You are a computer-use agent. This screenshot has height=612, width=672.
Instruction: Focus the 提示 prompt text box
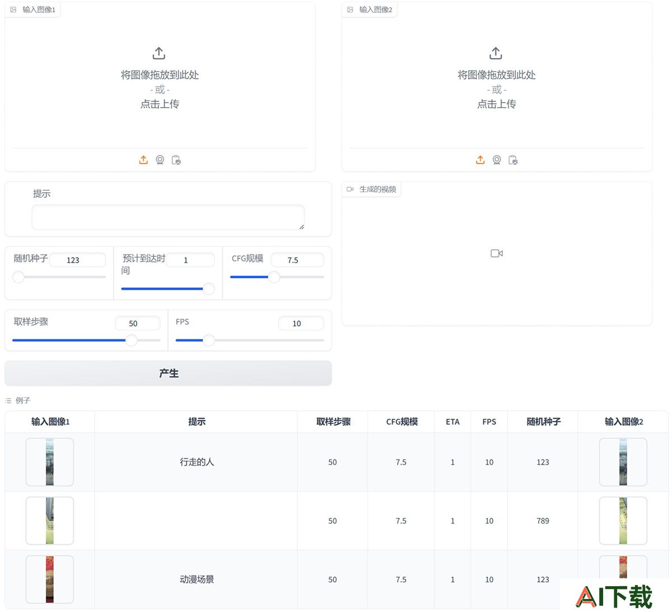168,217
